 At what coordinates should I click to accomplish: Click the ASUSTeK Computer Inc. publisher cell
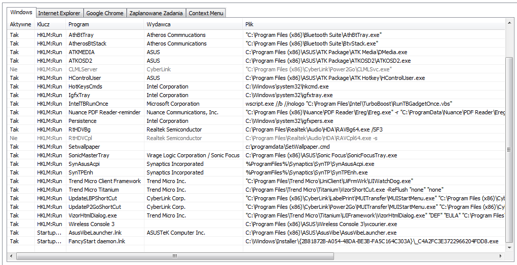tap(176, 233)
